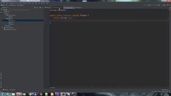
Task: Open the Terminal tool window
Action: [x=6, y=90]
